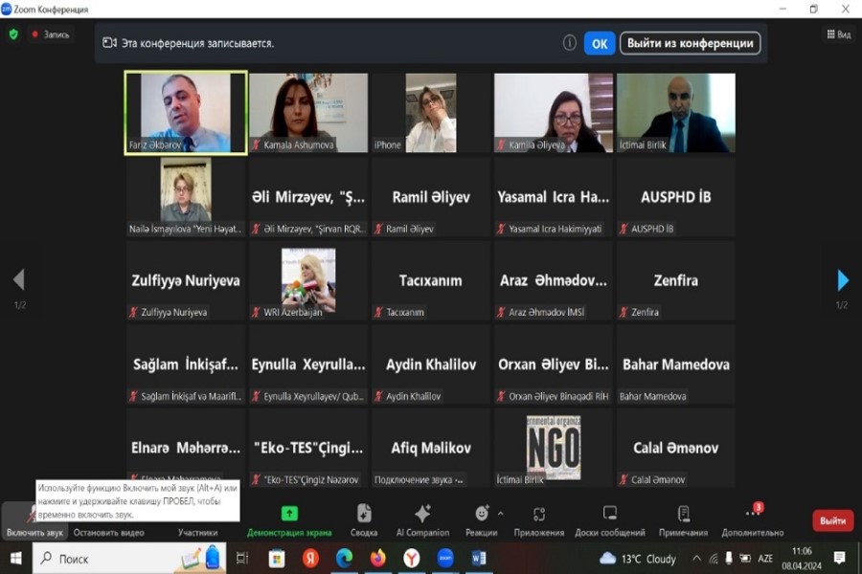Open Word from the taskbar
Viewport: 862px width, 574px height.
pyautogui.click(x=479, y=559)
